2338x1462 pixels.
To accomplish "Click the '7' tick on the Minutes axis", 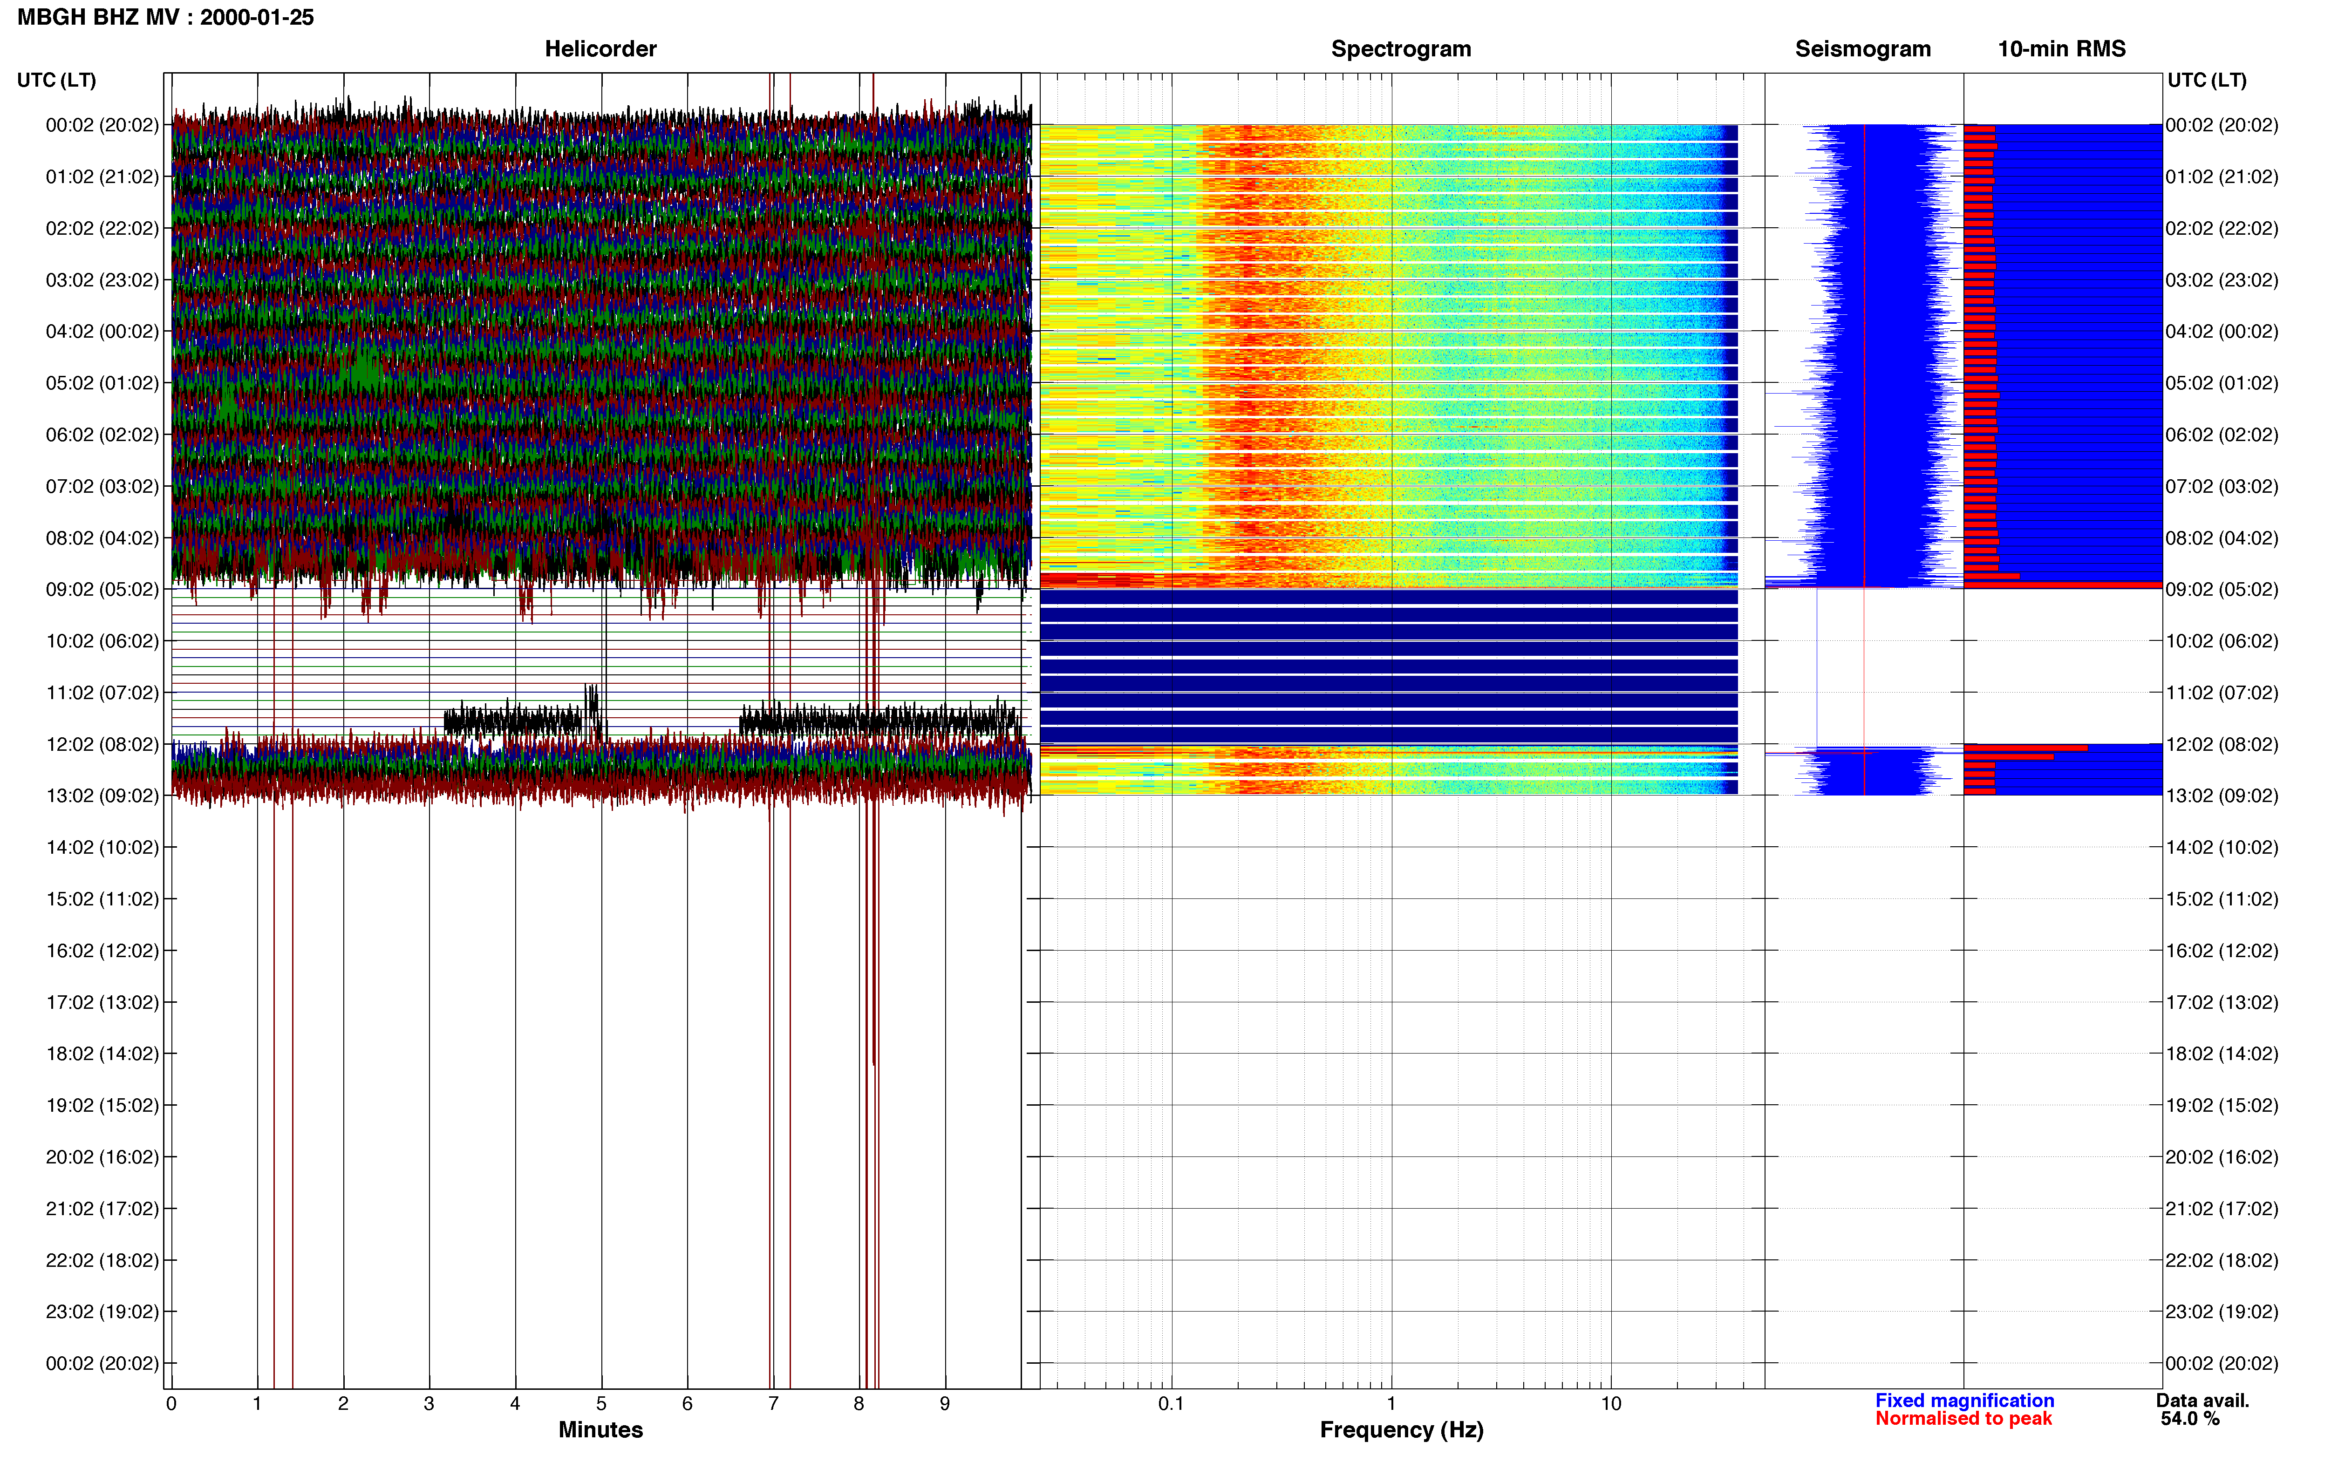I will 774,1403.
